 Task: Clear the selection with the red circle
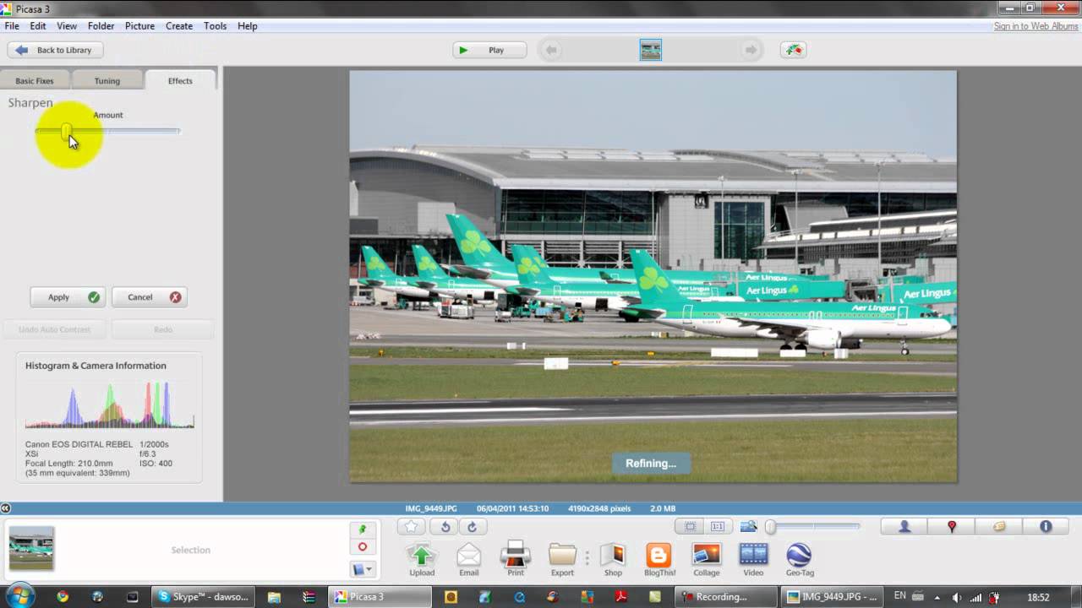(363, 547)
